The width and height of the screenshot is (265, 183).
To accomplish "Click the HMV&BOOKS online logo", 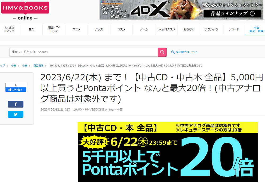I will click(25, 11).
